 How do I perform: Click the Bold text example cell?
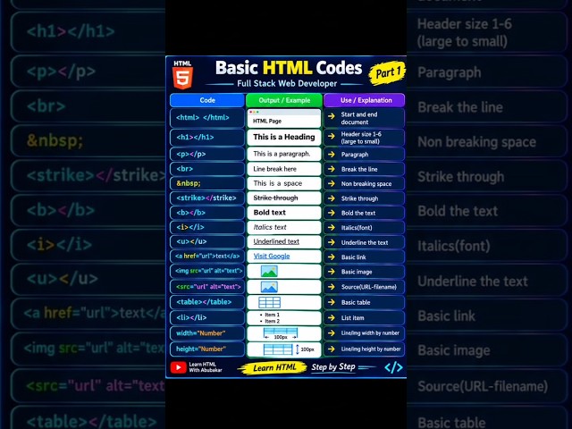[284, 213]
